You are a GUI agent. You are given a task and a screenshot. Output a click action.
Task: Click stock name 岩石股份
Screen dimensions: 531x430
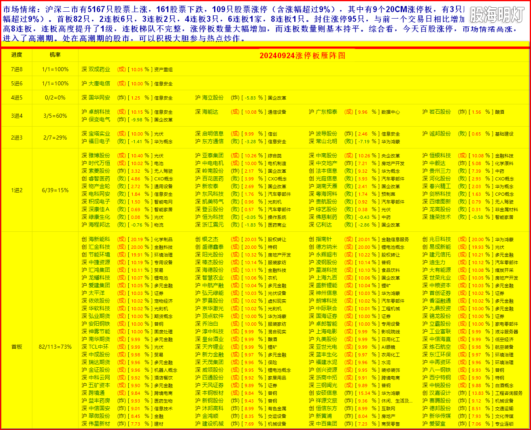(x=440, y=112)
